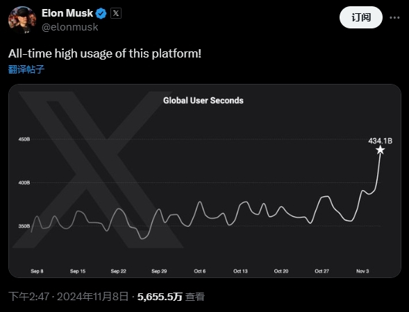Click the post text about all-time high usage
The height and width of the screenshot is (312, 409).
(105, 53)
